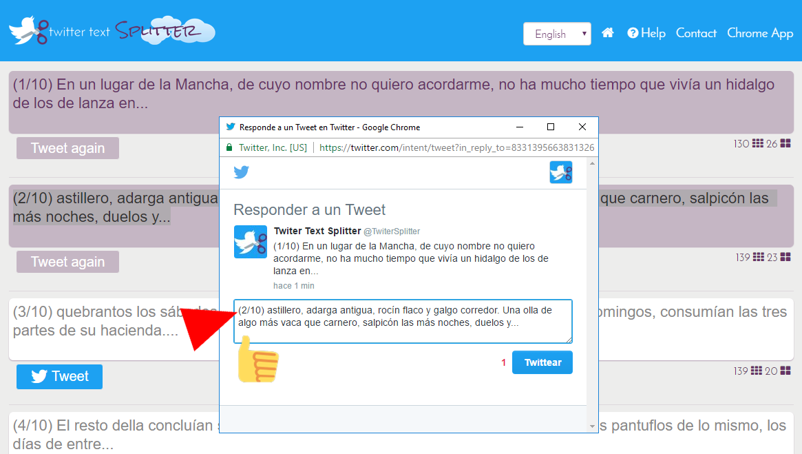Click the secure padlock icon in popup
Viewport: 802px width, 454px height.
coord(229,147)
